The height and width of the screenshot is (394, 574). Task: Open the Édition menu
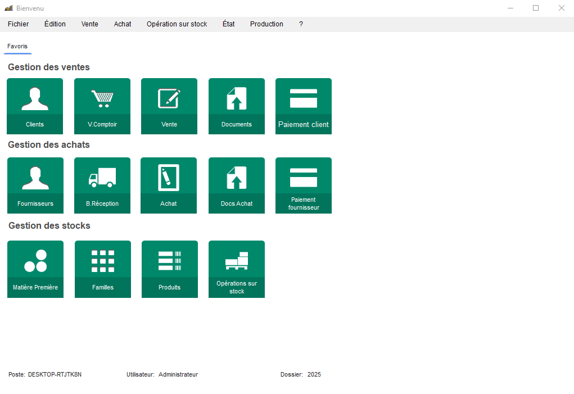click(x=55, y=24)
